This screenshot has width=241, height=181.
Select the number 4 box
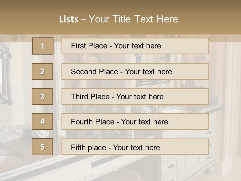coord(42,121)
